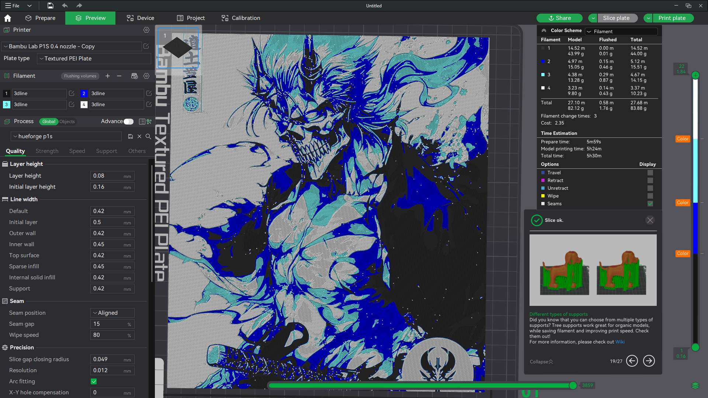Edit filament 1 preset icon
This screenshot has height=398, width=708.
pyautogui.click(x=72, y=94)
